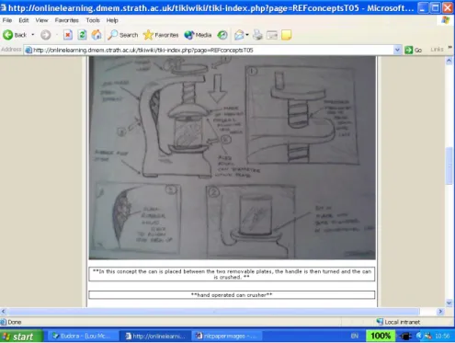
Task: Open the Favorites menu
Action: tap(67, 20)
